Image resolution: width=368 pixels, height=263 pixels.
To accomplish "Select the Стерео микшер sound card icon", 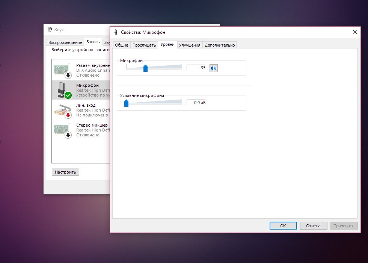I will pos(62,130).
